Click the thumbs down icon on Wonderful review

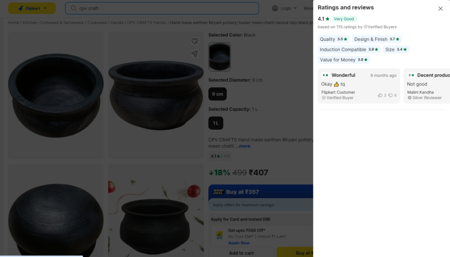click(x=390, y=95)
